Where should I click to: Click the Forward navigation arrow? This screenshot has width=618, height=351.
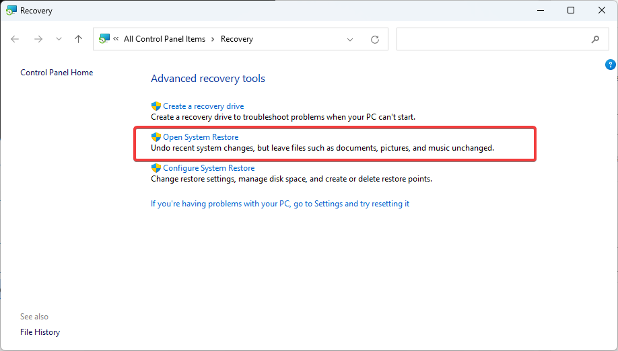point(38,39)
